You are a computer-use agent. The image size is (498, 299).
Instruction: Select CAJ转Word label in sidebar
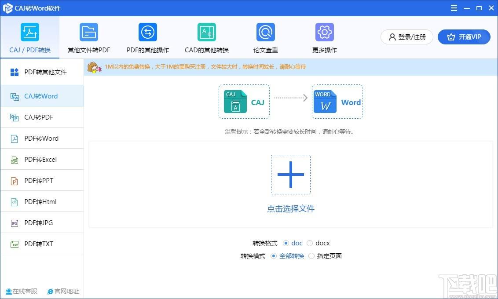coord(41,96)
